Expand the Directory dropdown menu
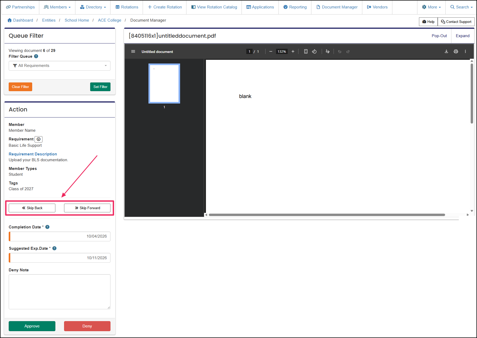The width and height of the screenshot is (477, 338). (93, 7)
